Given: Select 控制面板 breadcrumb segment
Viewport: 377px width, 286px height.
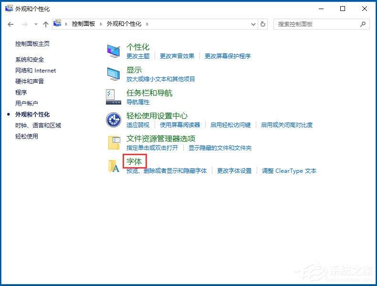Looking at the screenshot, I should point(83,24).
